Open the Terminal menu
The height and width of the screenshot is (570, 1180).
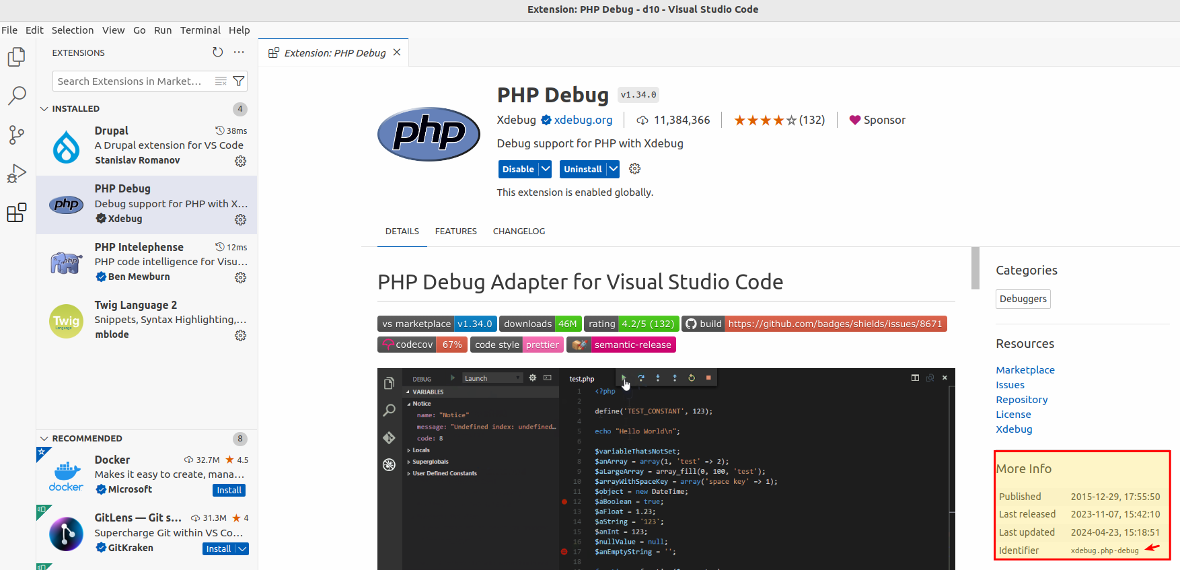[x=200, y=30]
